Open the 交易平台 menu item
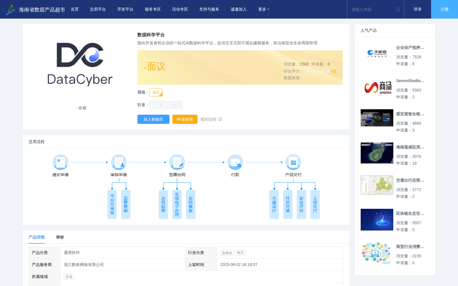458x286 pixels. 98,9
